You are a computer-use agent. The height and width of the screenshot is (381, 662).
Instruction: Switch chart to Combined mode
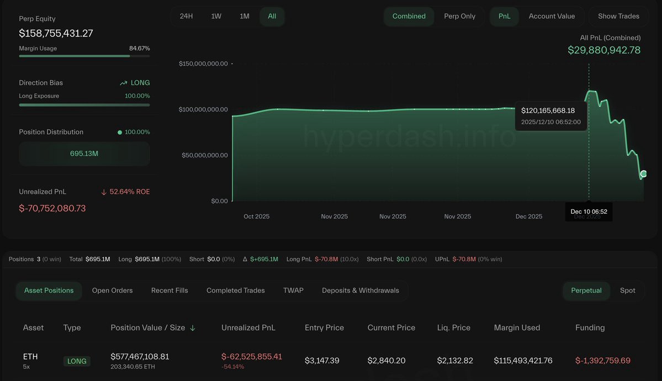pos(409,17)
